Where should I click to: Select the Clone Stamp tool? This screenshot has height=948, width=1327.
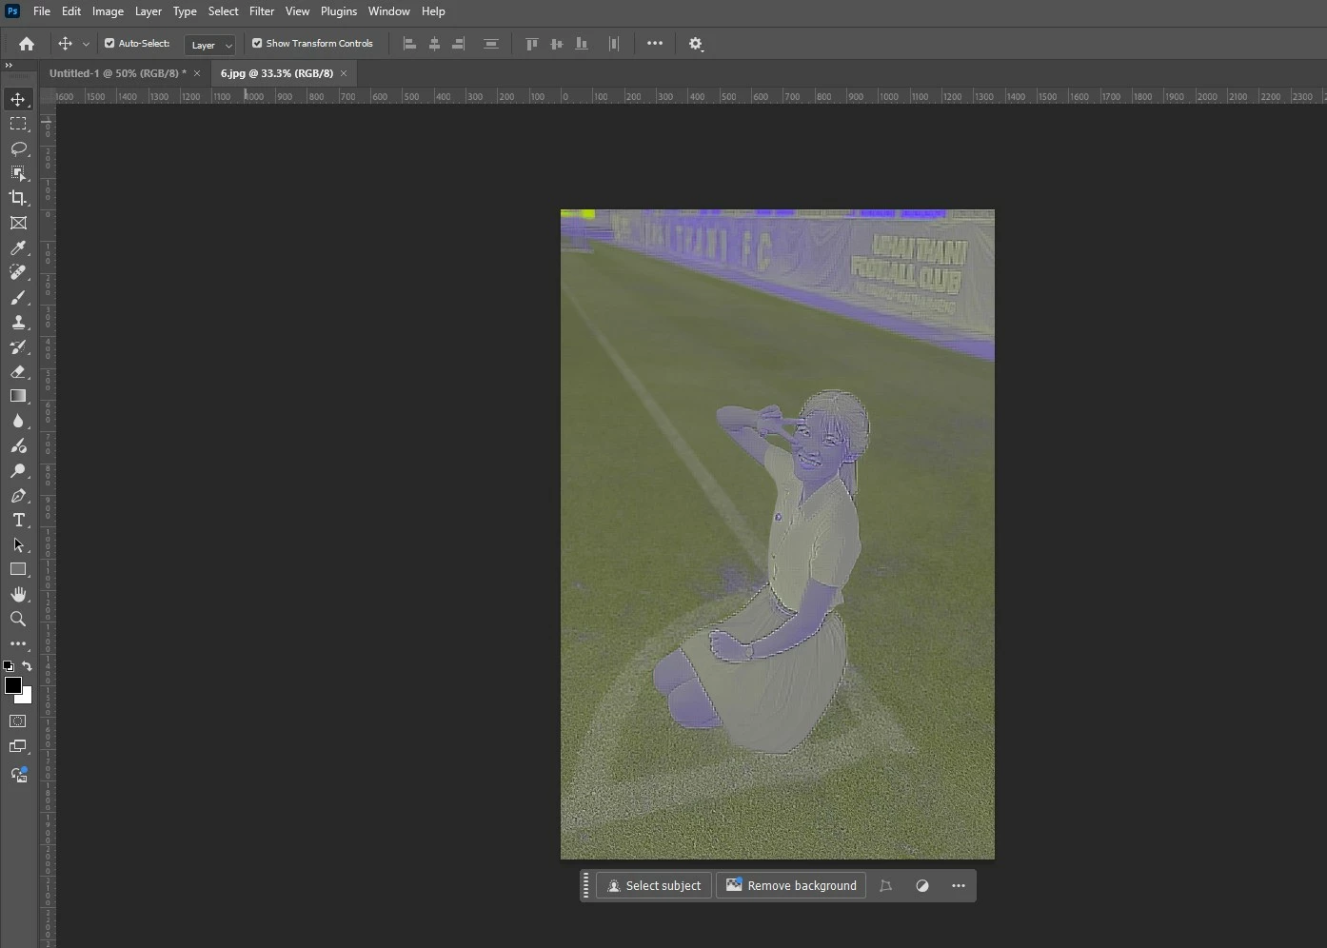click(x=18, y=322)
